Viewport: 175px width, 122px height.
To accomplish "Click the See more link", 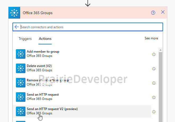I will click(x=151, y=38).
